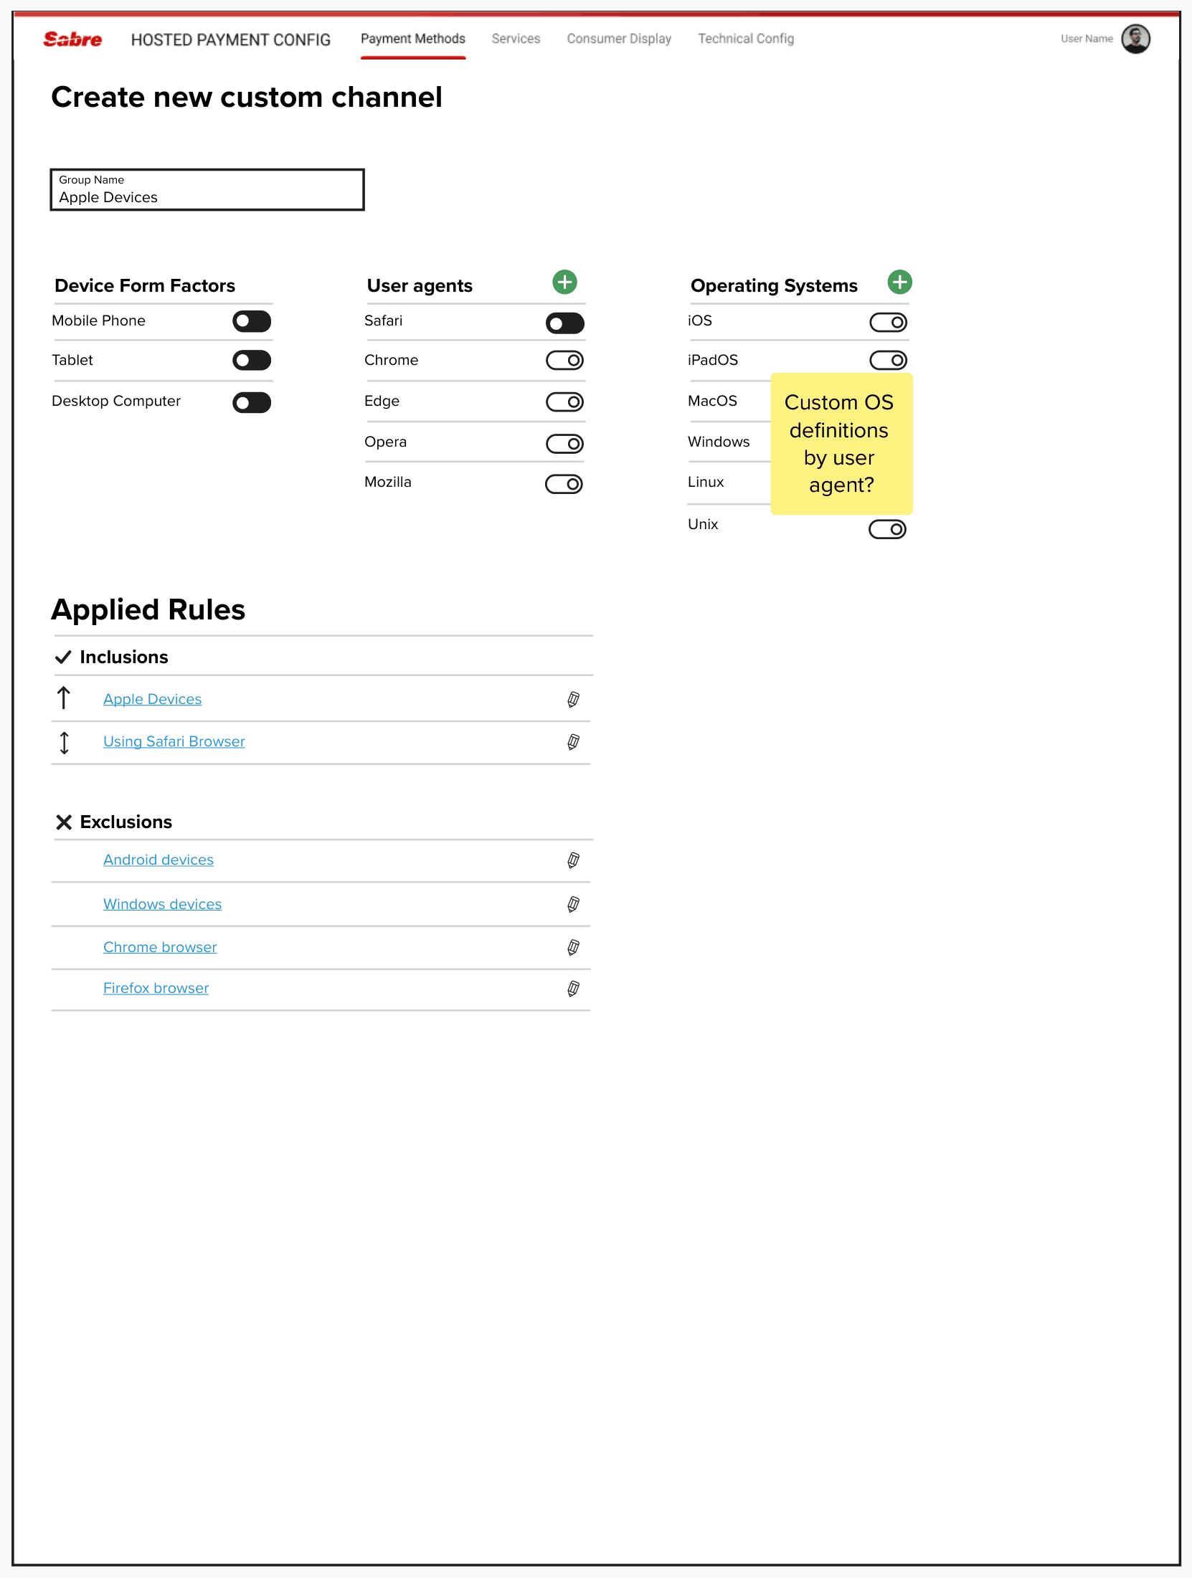The width and height of the screenshot is (1192, 1578).
Task: Click the Sabre logo
Action: pos(72,39)
